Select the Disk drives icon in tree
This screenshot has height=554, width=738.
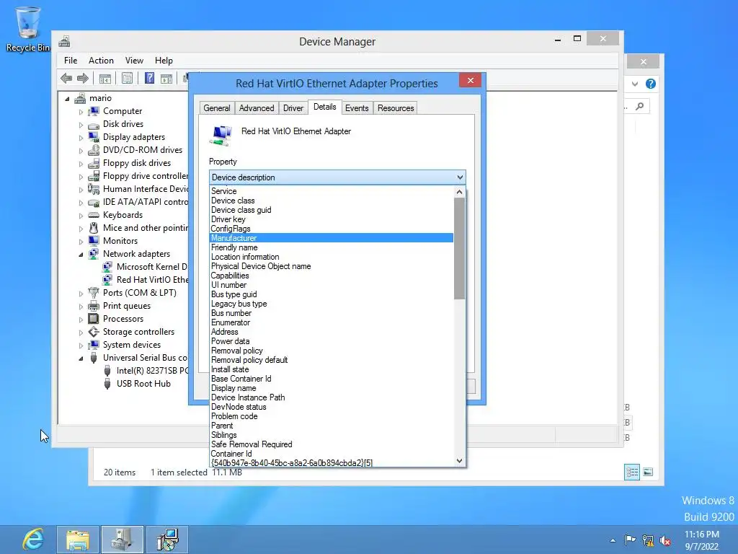click(94, 124)
